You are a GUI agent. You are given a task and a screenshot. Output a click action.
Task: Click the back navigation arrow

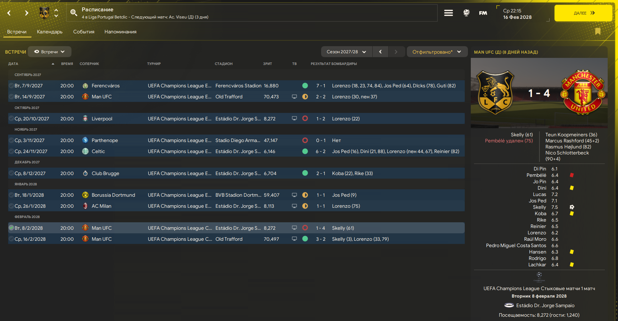(9, 13)
